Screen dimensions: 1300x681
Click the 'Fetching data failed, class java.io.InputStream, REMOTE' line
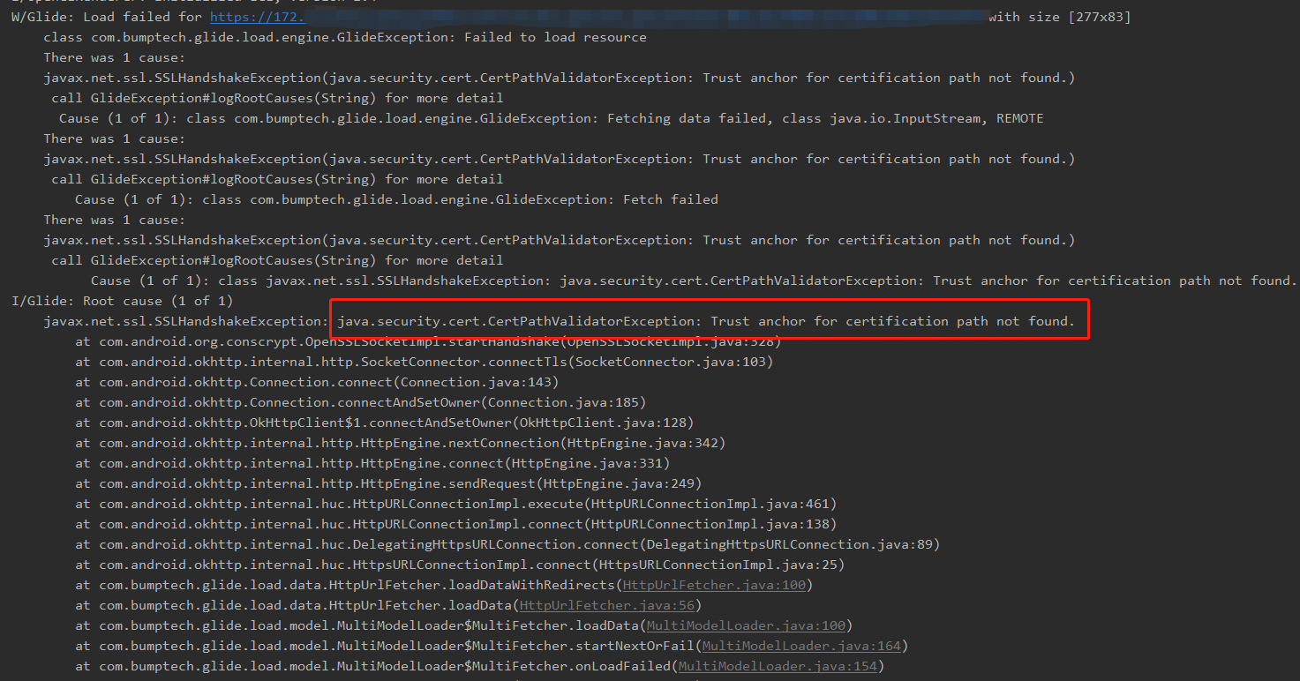[552, 118]
